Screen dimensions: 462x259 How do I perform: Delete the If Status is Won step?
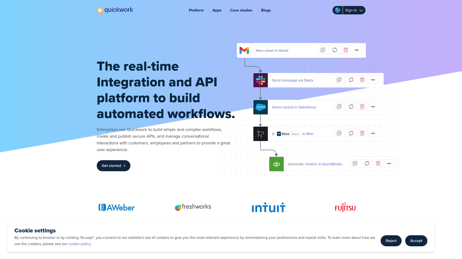(362, 133)
